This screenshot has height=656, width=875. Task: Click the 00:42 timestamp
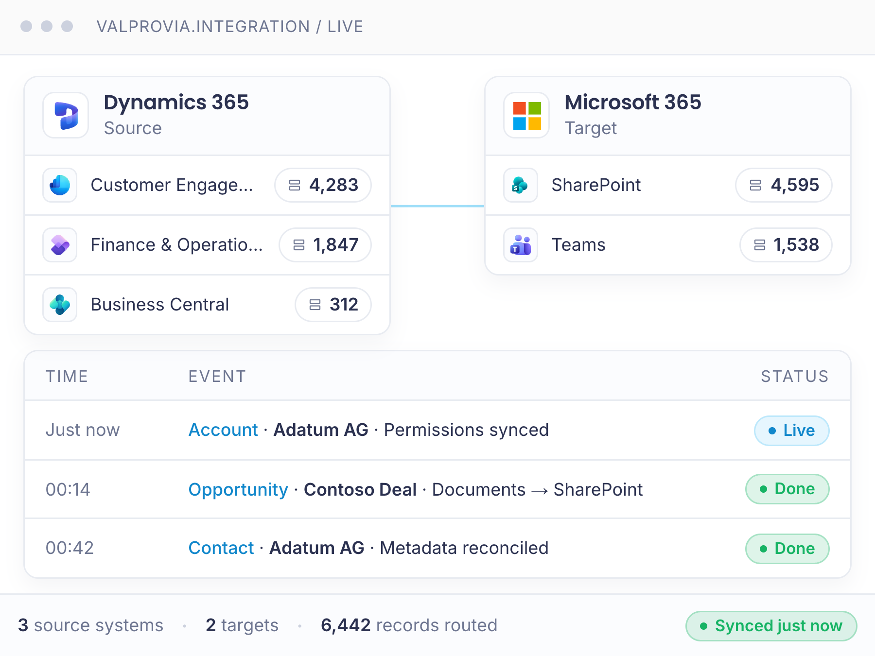(70, 548)
